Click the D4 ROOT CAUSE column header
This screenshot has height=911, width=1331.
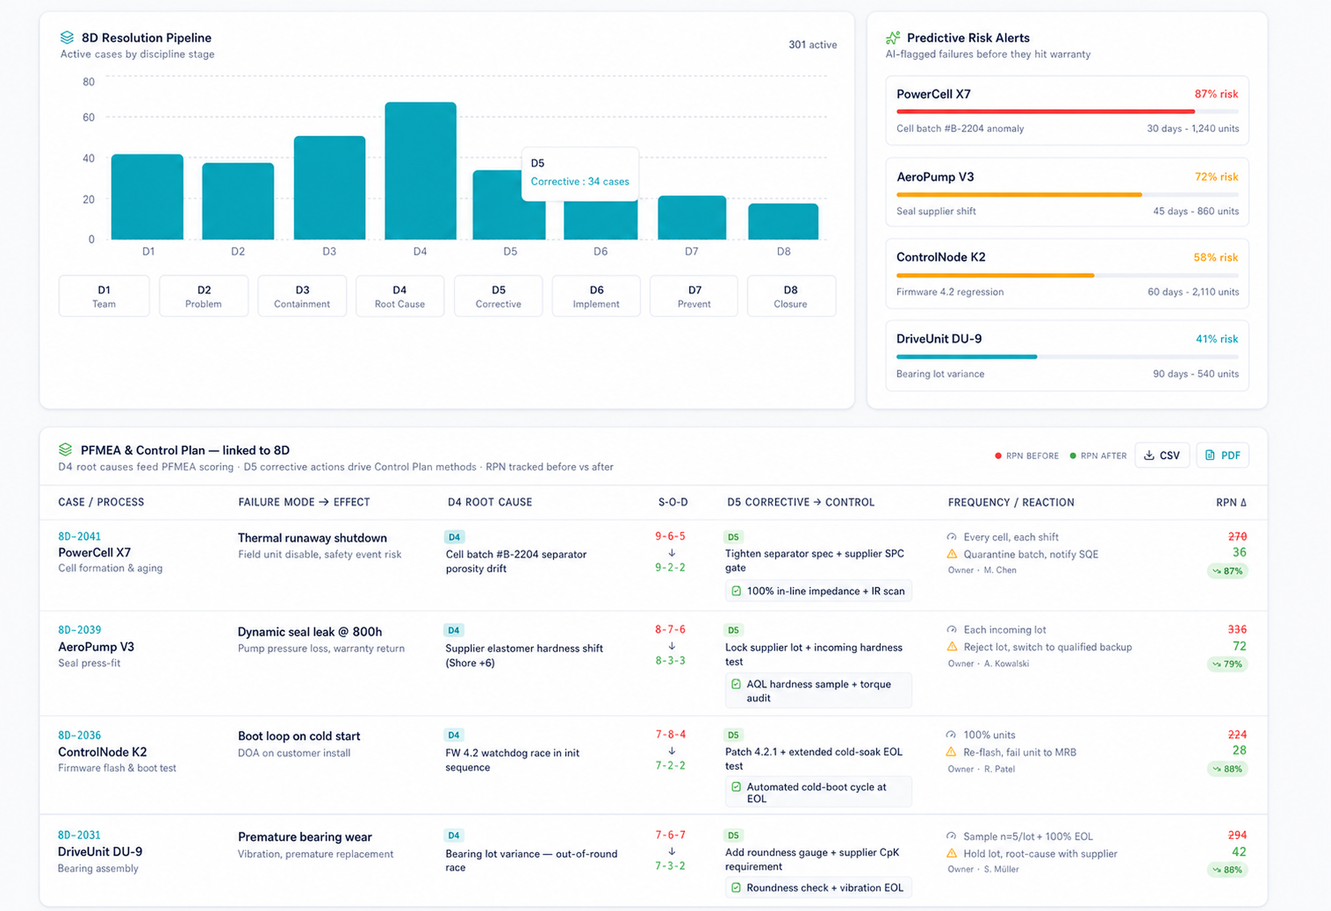point(489,502)
